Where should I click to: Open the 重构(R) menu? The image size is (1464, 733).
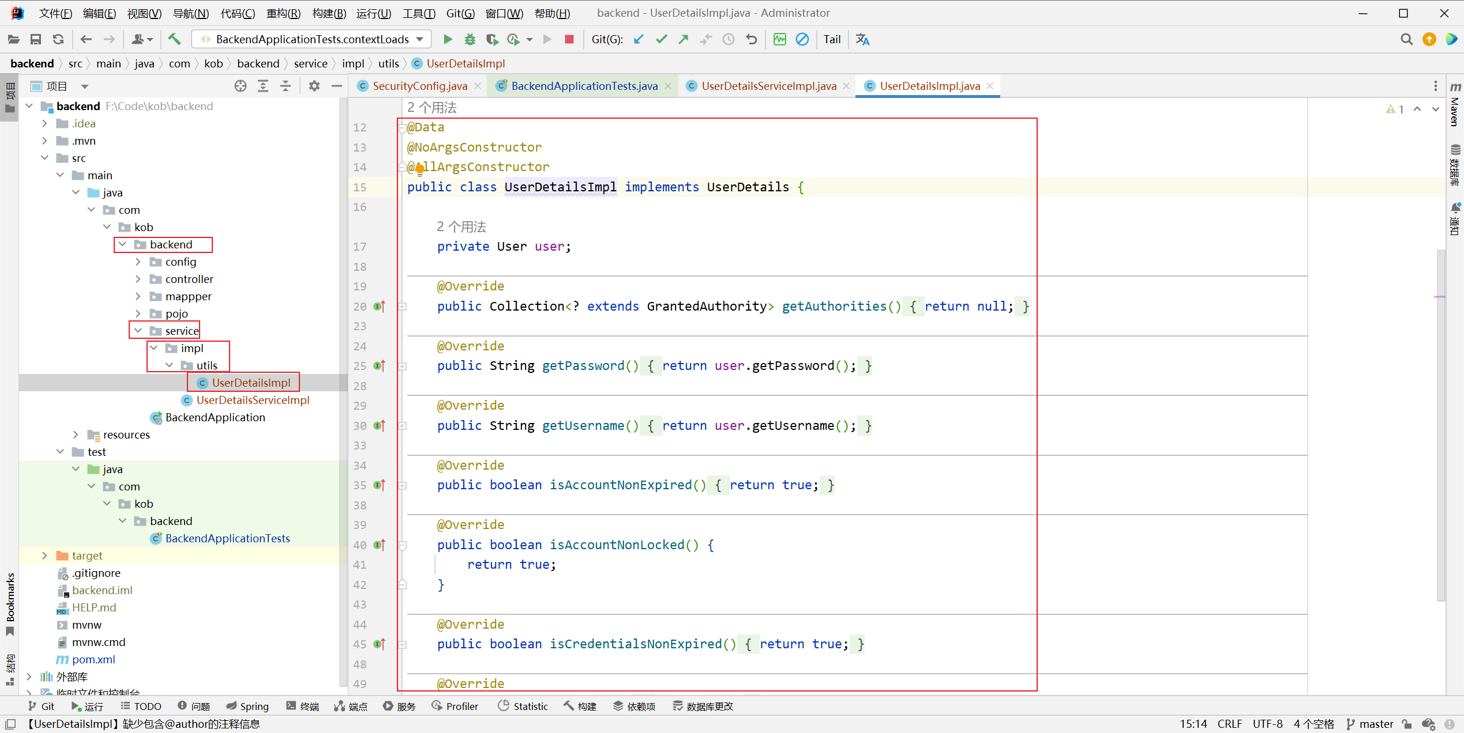click(283, 13)
